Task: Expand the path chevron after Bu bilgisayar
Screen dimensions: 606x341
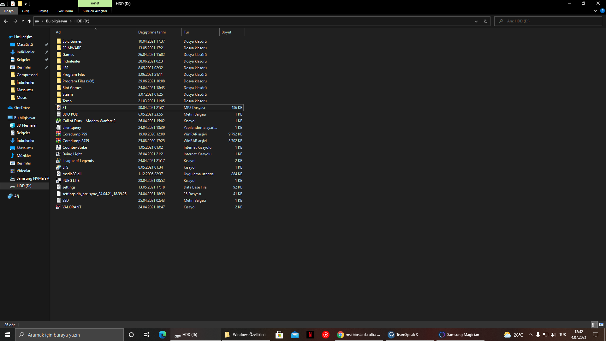Action: 71,21
